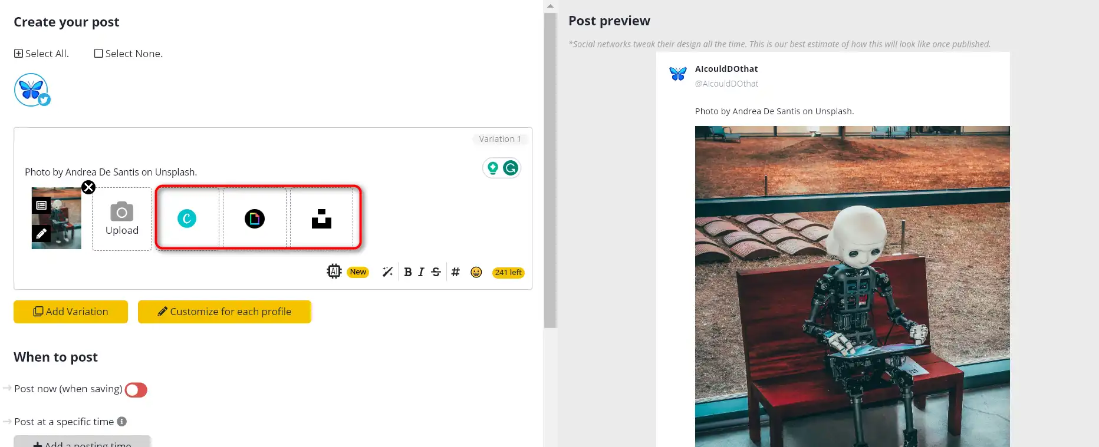Click the AIcouldDOthat name in the preview
This screenshot has height=447, width=1099.
[x=726, y=69]
